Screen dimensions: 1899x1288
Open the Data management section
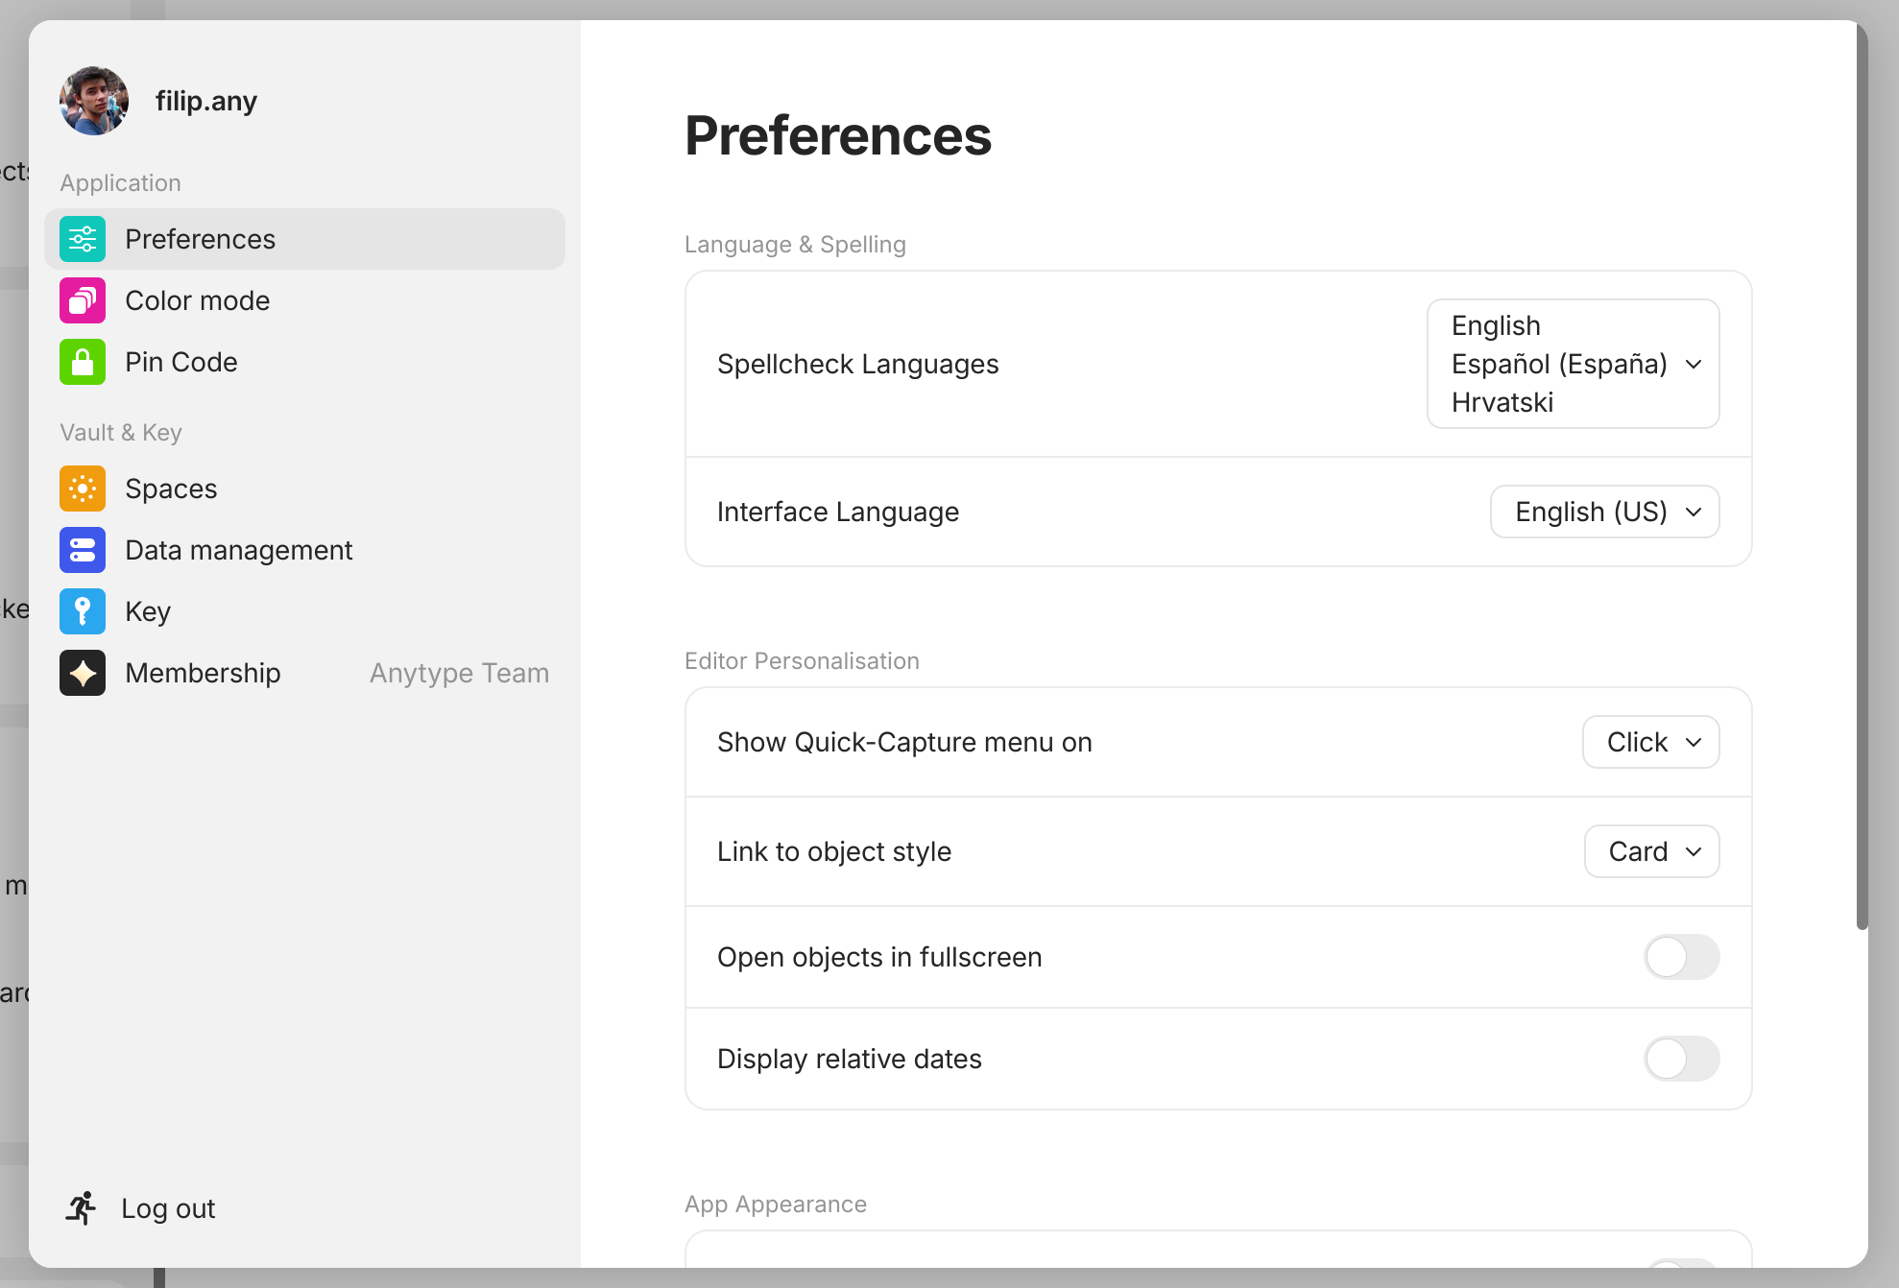pyautogui.click(x=239, y=550)
